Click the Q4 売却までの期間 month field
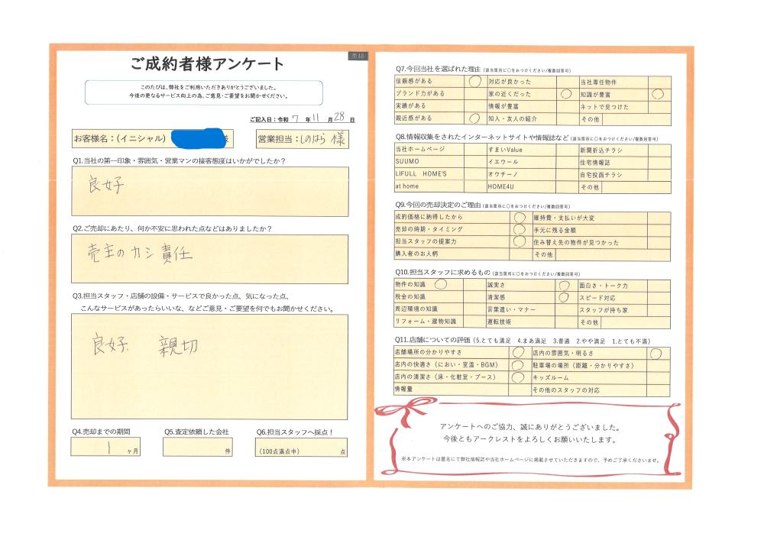This screenshot has width=764, height=540. [x=105, y=448]
